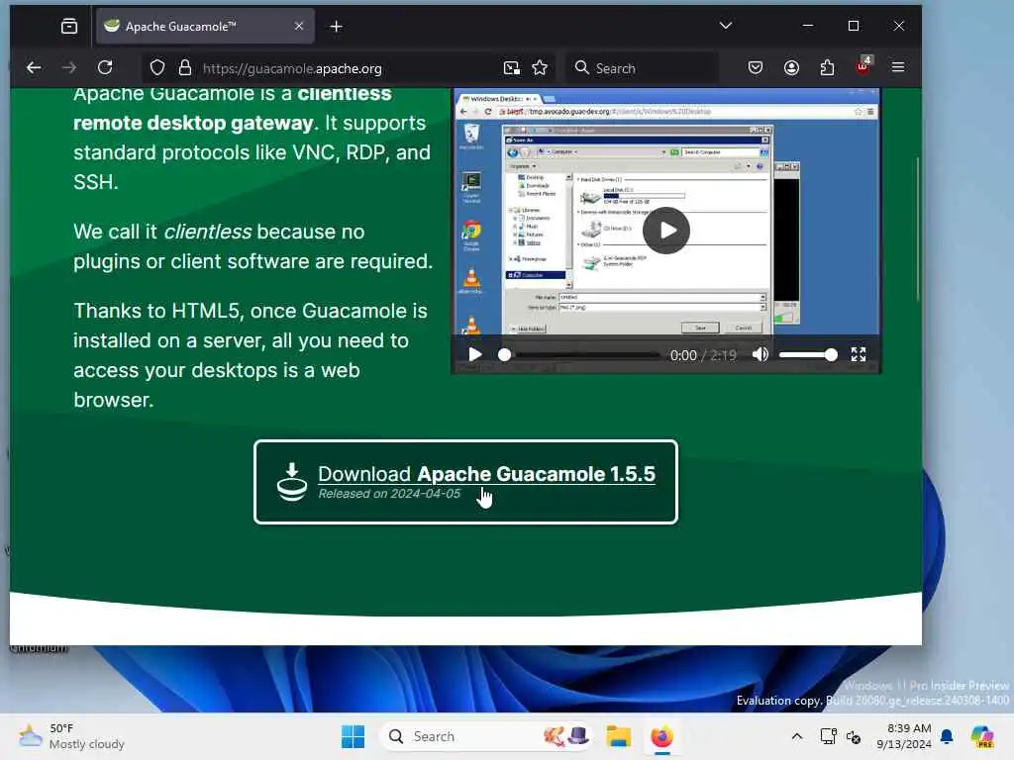Image resolution: width=1014 pixels, height=760 pixels.
Task: View site security padlock info
Action: point(185,68)
